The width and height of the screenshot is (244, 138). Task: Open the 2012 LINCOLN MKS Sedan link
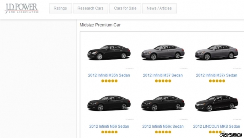pyautogui.click(x=217, y=126)
